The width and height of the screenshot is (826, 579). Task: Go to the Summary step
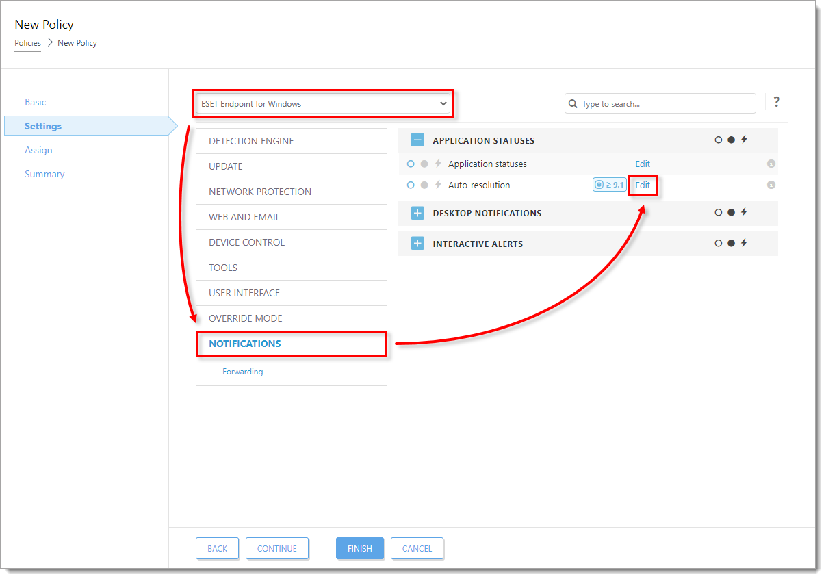click(x=44, y=174)
